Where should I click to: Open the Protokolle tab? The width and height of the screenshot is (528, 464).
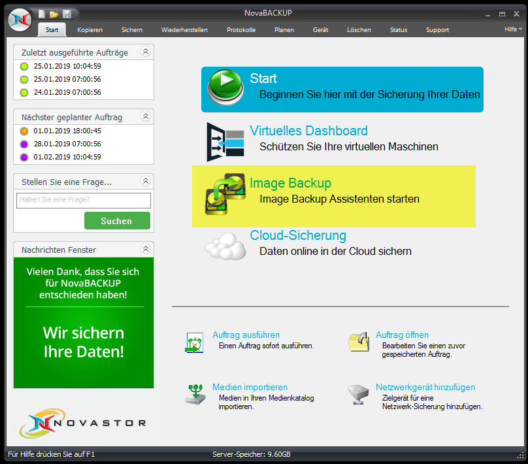(x=241, y=29)
